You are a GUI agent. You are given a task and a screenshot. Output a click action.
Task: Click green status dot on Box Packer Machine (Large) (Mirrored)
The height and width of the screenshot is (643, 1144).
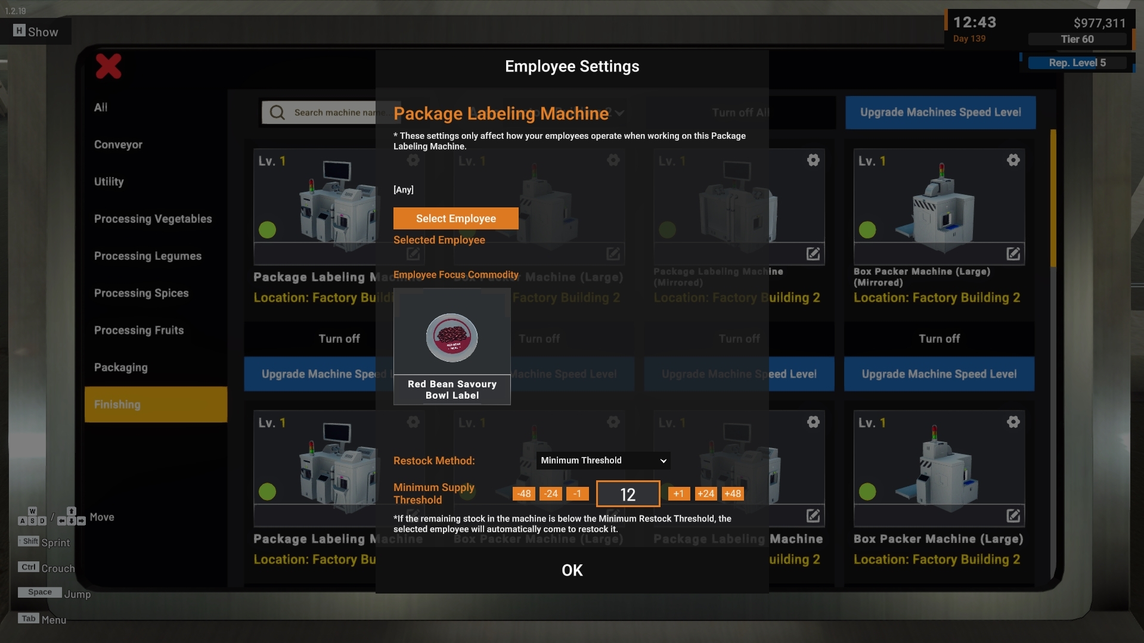click(867, 230)
